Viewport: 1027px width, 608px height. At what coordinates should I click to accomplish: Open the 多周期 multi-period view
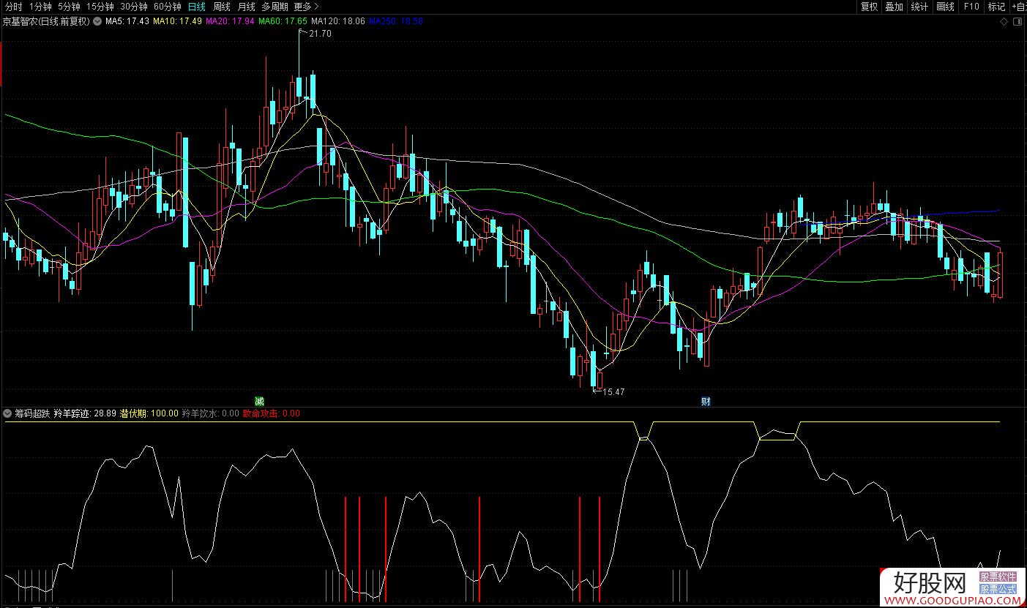[276, 7]
